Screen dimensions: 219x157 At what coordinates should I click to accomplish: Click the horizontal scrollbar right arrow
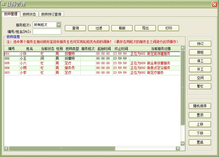pos(178,148)
